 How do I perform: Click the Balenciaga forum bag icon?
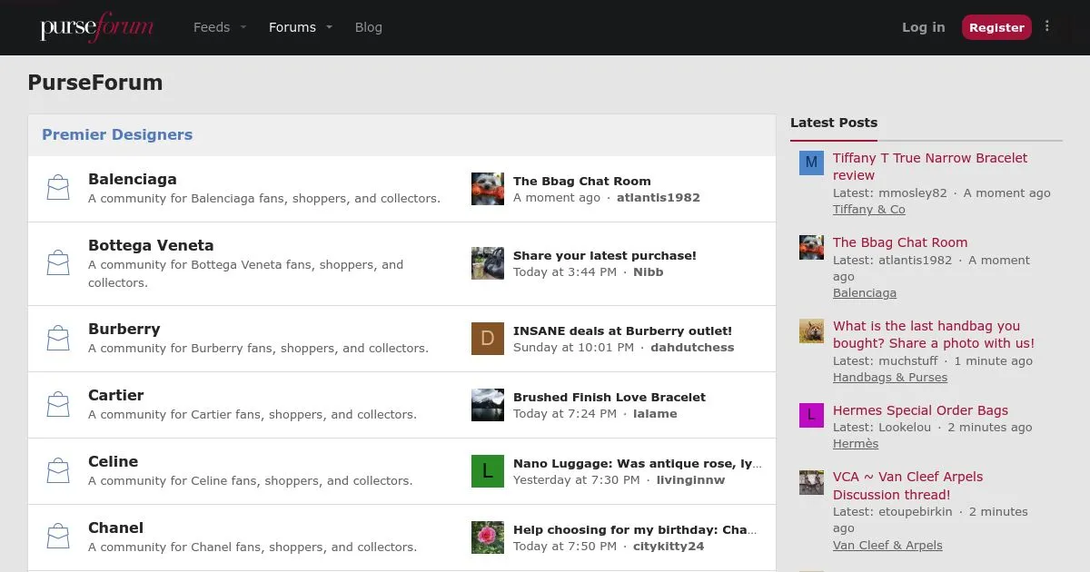58,188
